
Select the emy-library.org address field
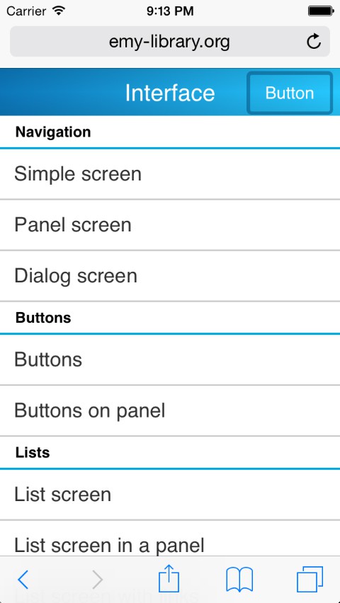[x=170, y=42]
